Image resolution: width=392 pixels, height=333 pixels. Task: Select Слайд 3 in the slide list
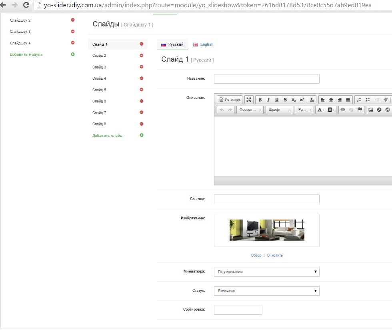99,67
